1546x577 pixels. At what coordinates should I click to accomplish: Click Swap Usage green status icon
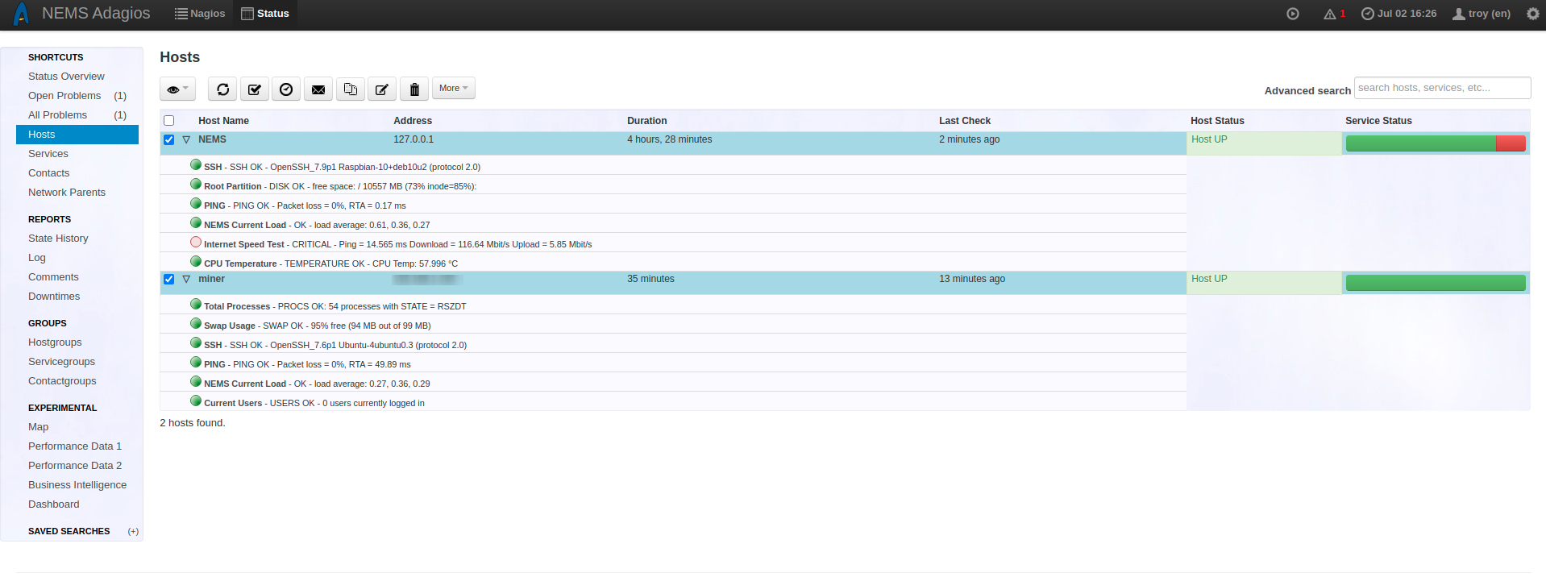196,323
